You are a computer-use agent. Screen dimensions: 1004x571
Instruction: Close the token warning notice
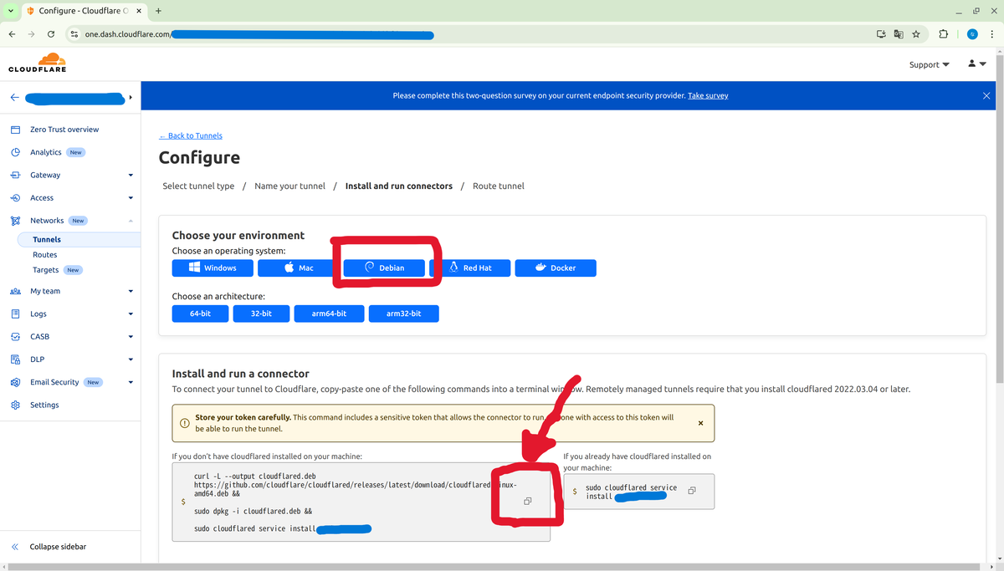coord(700,423)
